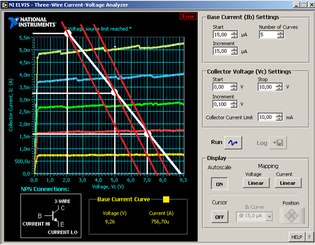Step the Collector Voltage Increment value
315x245 pixels.
tap(234, 104)
